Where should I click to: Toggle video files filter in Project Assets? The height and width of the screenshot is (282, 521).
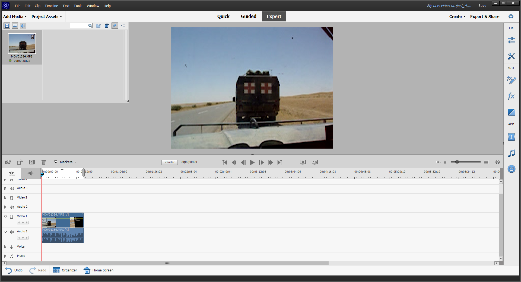(x=6, y=25)
